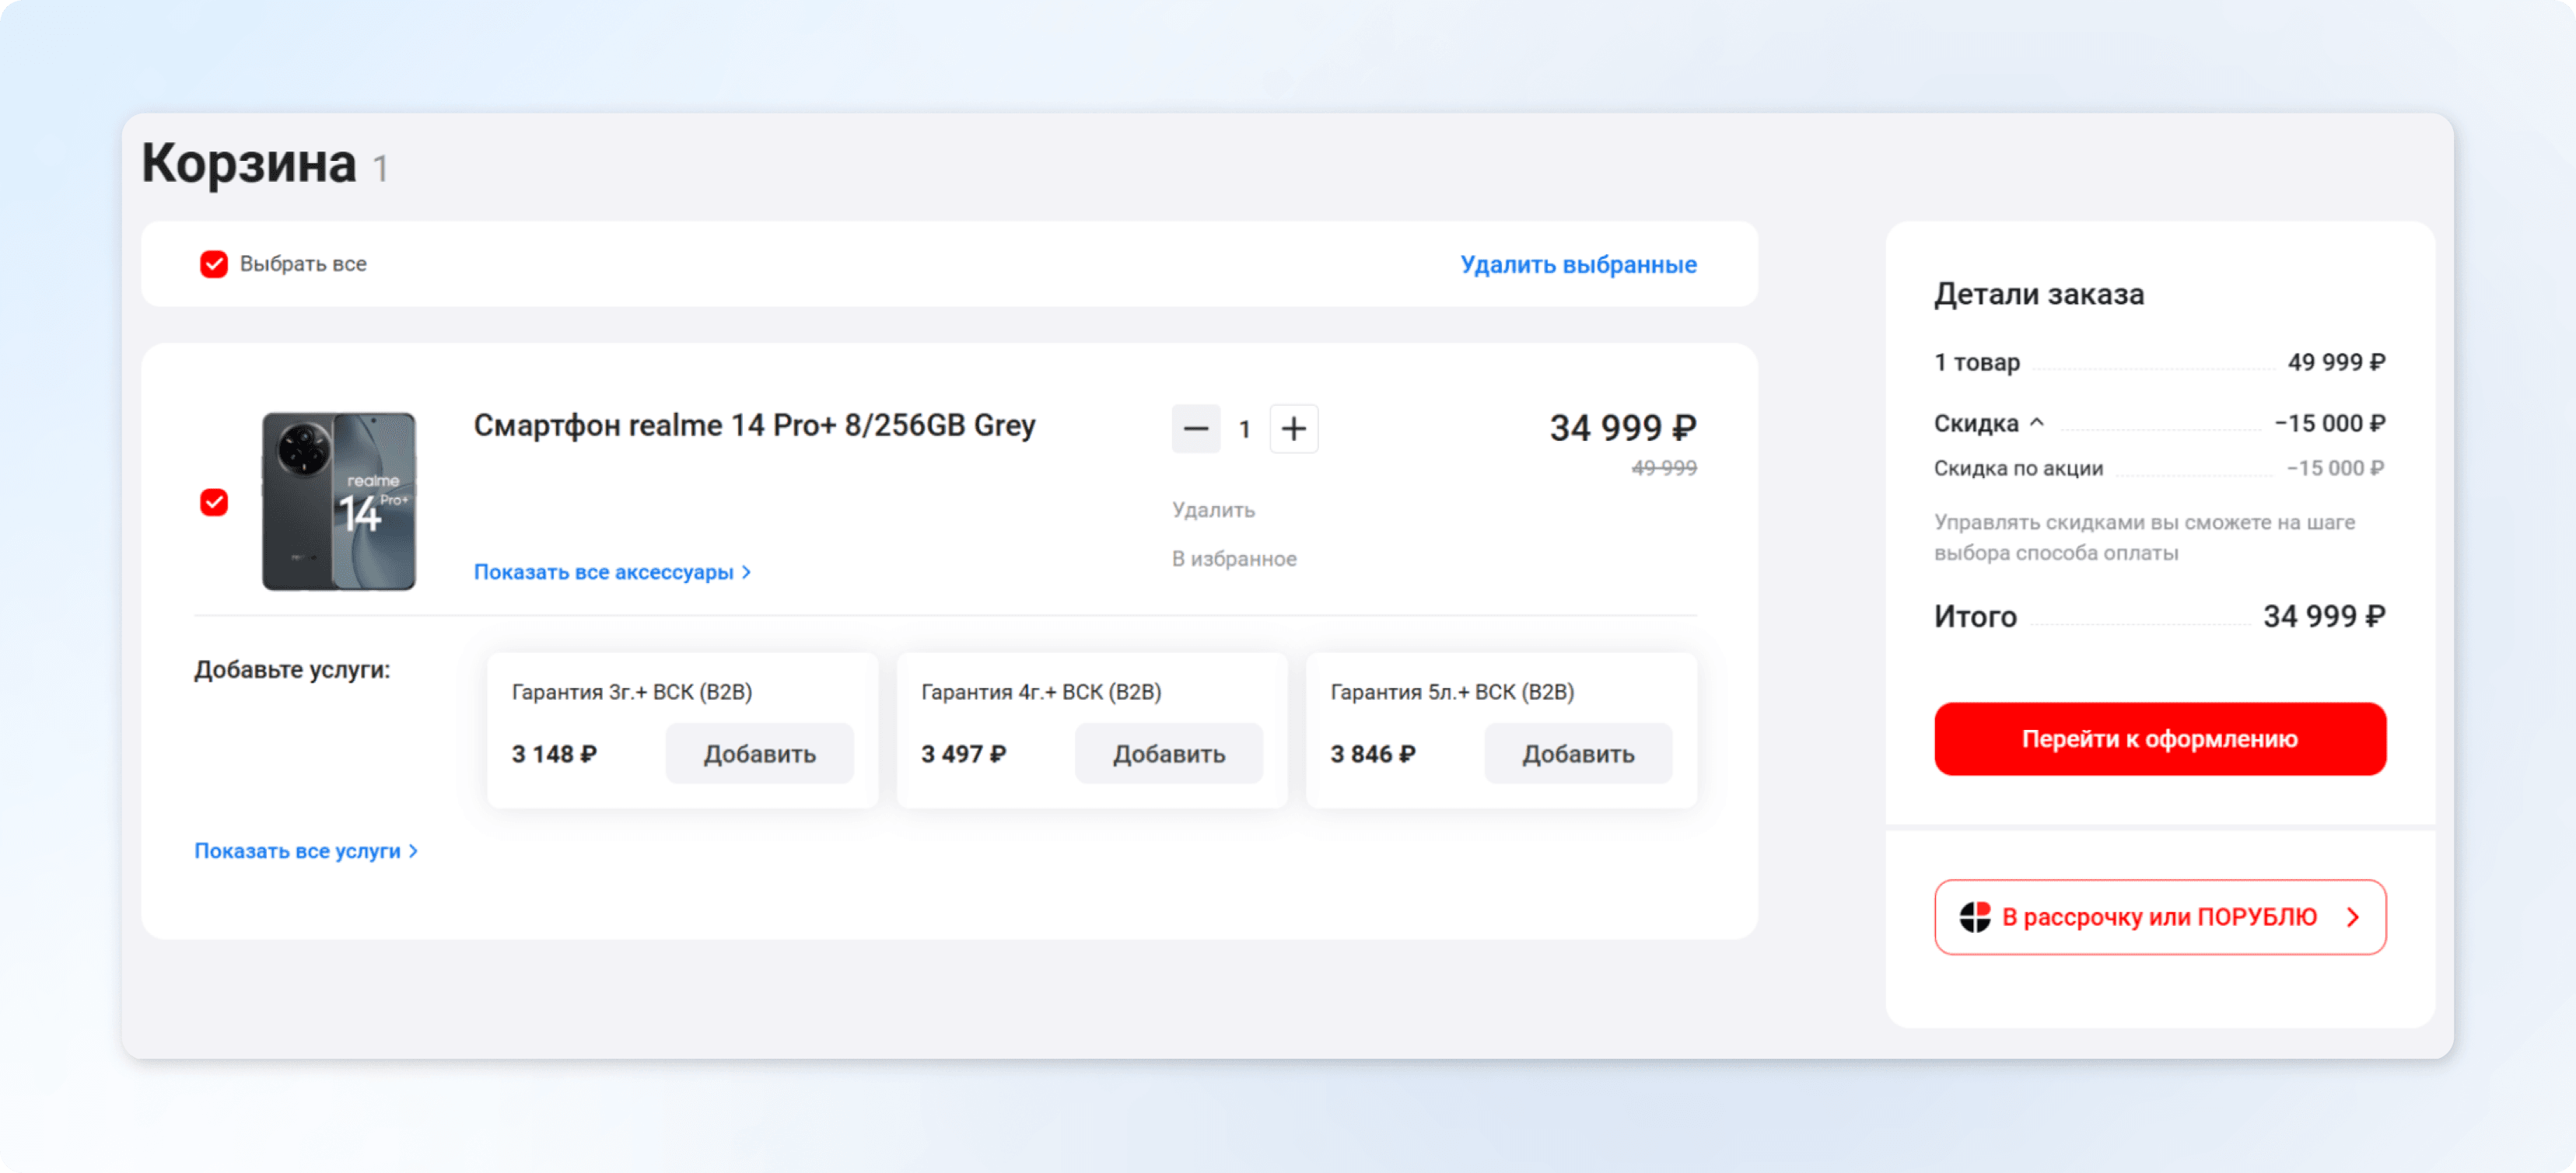Click 'Удалить выбранные' link

(x=1577, y=265)
